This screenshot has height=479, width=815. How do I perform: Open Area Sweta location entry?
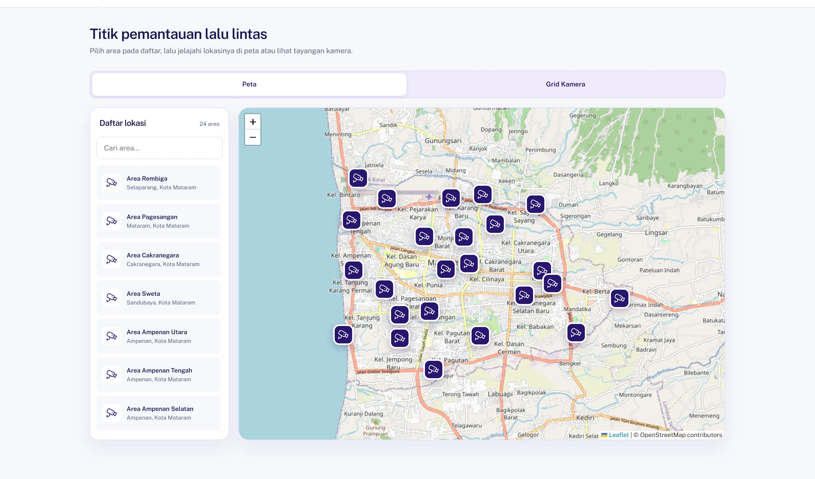tap(158, 298)
